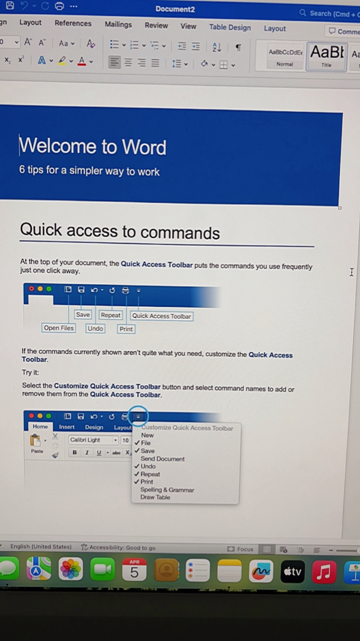The image size is (360, 641).
Task: Open Freeform from the Dock
Action: (x=261, y=571)
